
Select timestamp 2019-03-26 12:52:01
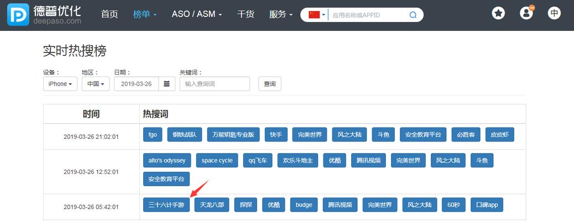[x=91, y=172]
